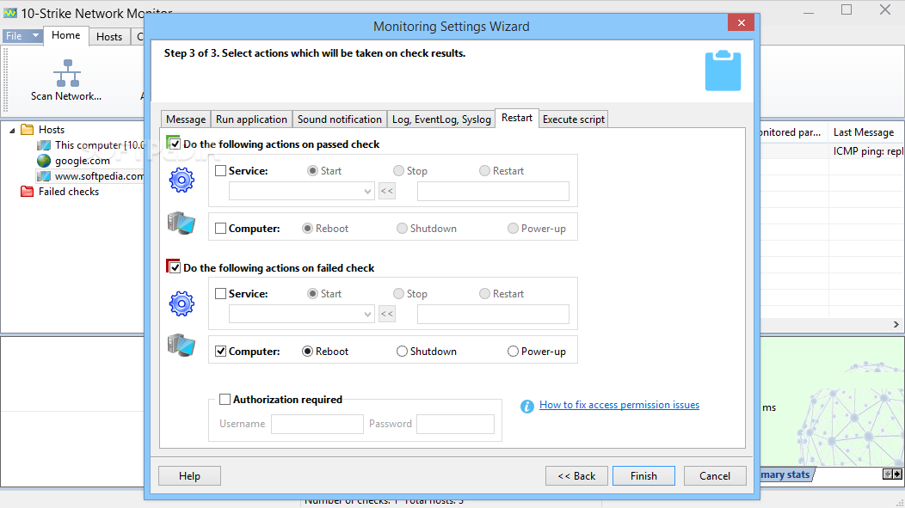
Task: Click the passed-check computer monitor icon
Action: [x=182, y=223]
